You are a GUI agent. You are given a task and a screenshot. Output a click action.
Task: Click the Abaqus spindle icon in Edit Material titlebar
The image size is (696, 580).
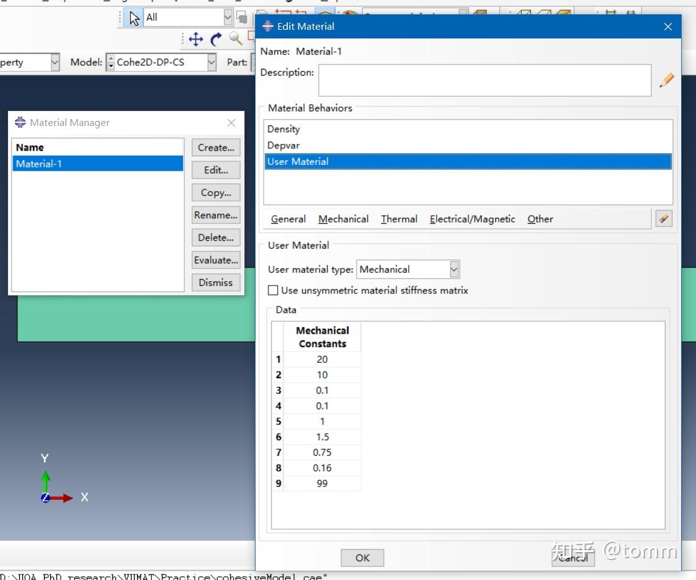267,26
